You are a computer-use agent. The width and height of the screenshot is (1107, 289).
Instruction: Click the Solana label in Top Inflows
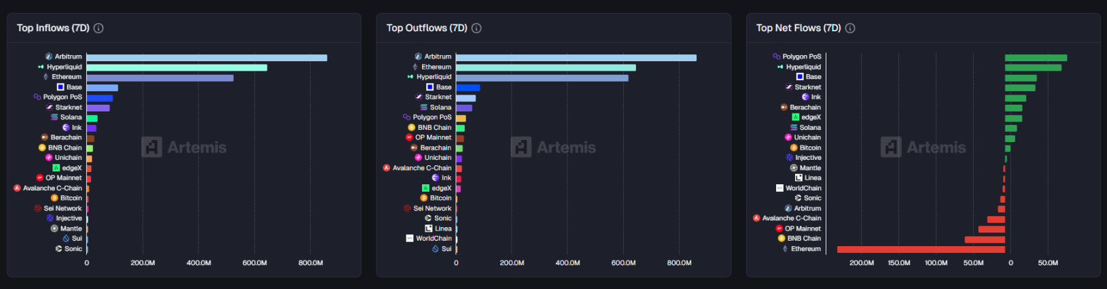(71, 117)
